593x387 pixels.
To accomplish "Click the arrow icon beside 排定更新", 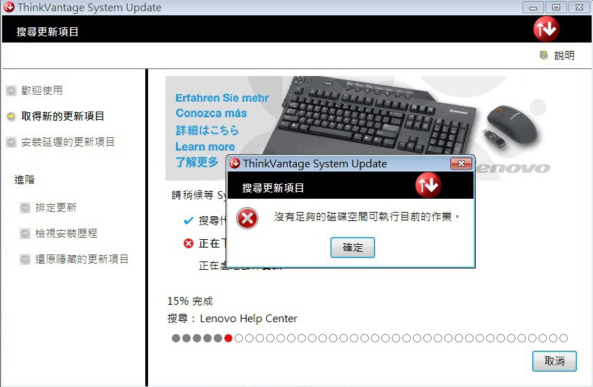I will coord(25,208).
